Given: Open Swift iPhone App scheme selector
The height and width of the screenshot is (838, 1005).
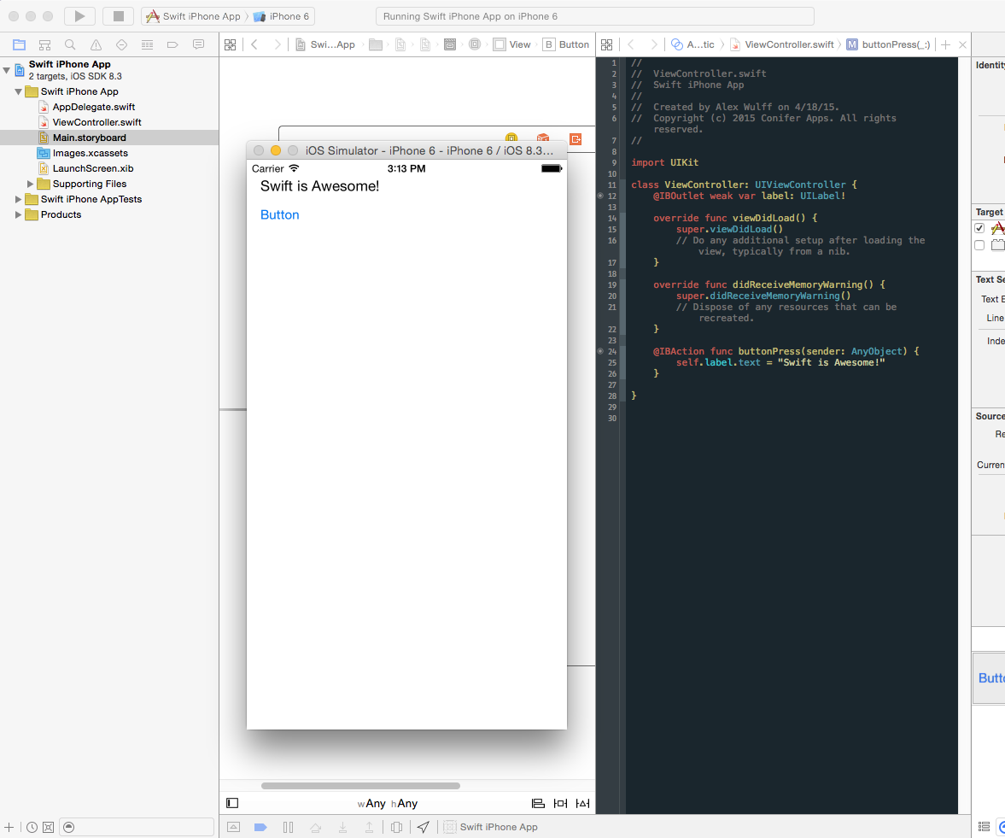Looking at the screenshot, I should (x=194, y=16).
